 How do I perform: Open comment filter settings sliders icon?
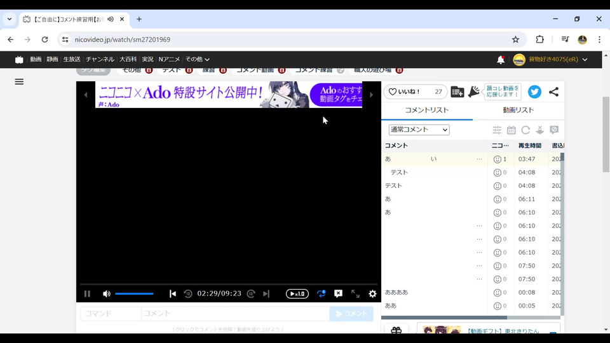pos(497,130)
